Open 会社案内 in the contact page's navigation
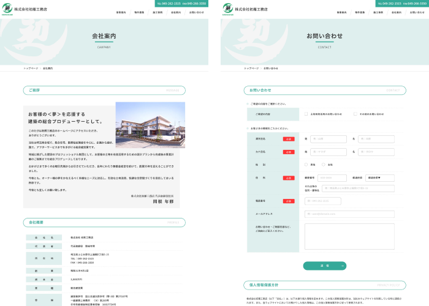Image resolution: width=429 pixels, height=306 pixels. coord(396,12)
